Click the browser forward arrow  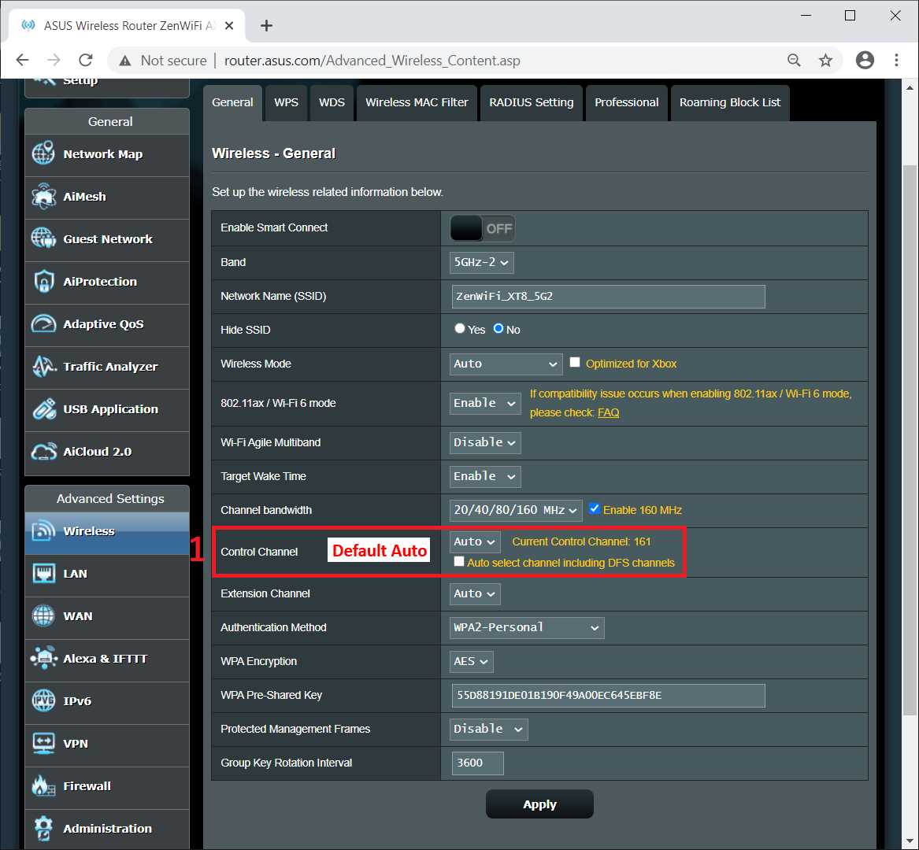(54, 60)
